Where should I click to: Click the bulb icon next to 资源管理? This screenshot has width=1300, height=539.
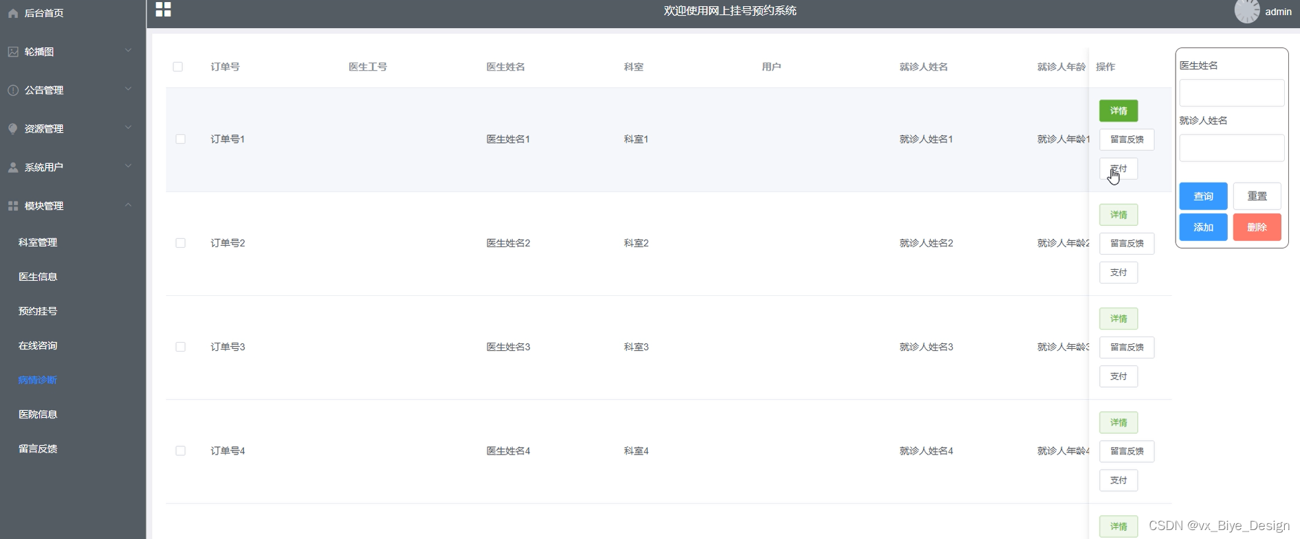12,128
